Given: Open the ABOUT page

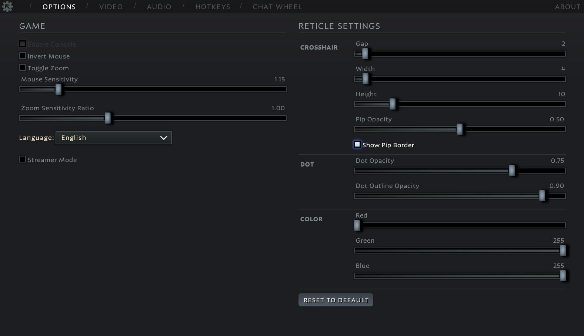Looking at the screenshot, I should click(567, 7).
